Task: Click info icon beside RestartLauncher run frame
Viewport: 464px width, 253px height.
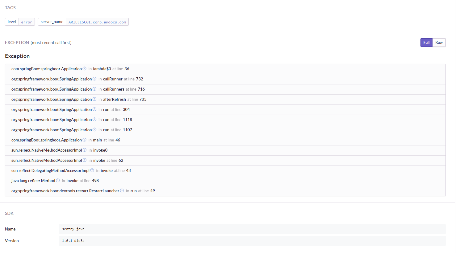Action: (x=122, y=190)
